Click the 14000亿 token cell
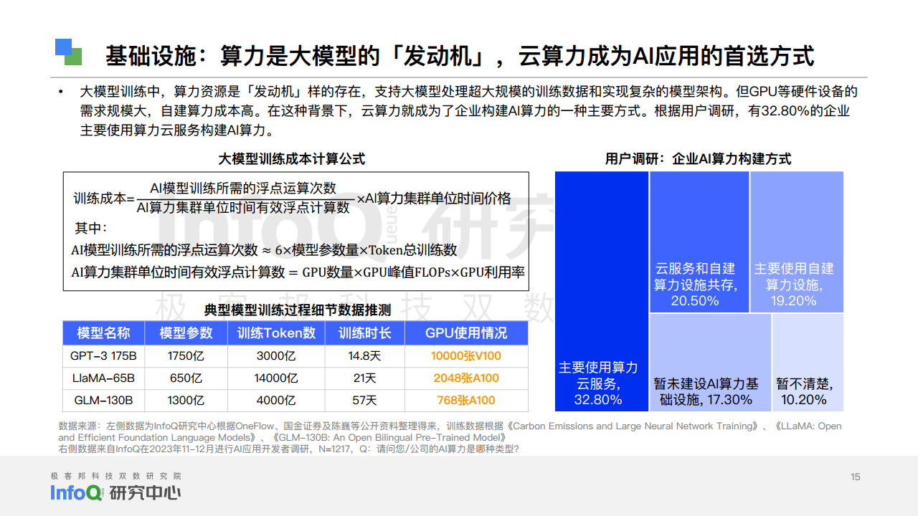Screen dimensions: 918x516 tap(276, 378)
